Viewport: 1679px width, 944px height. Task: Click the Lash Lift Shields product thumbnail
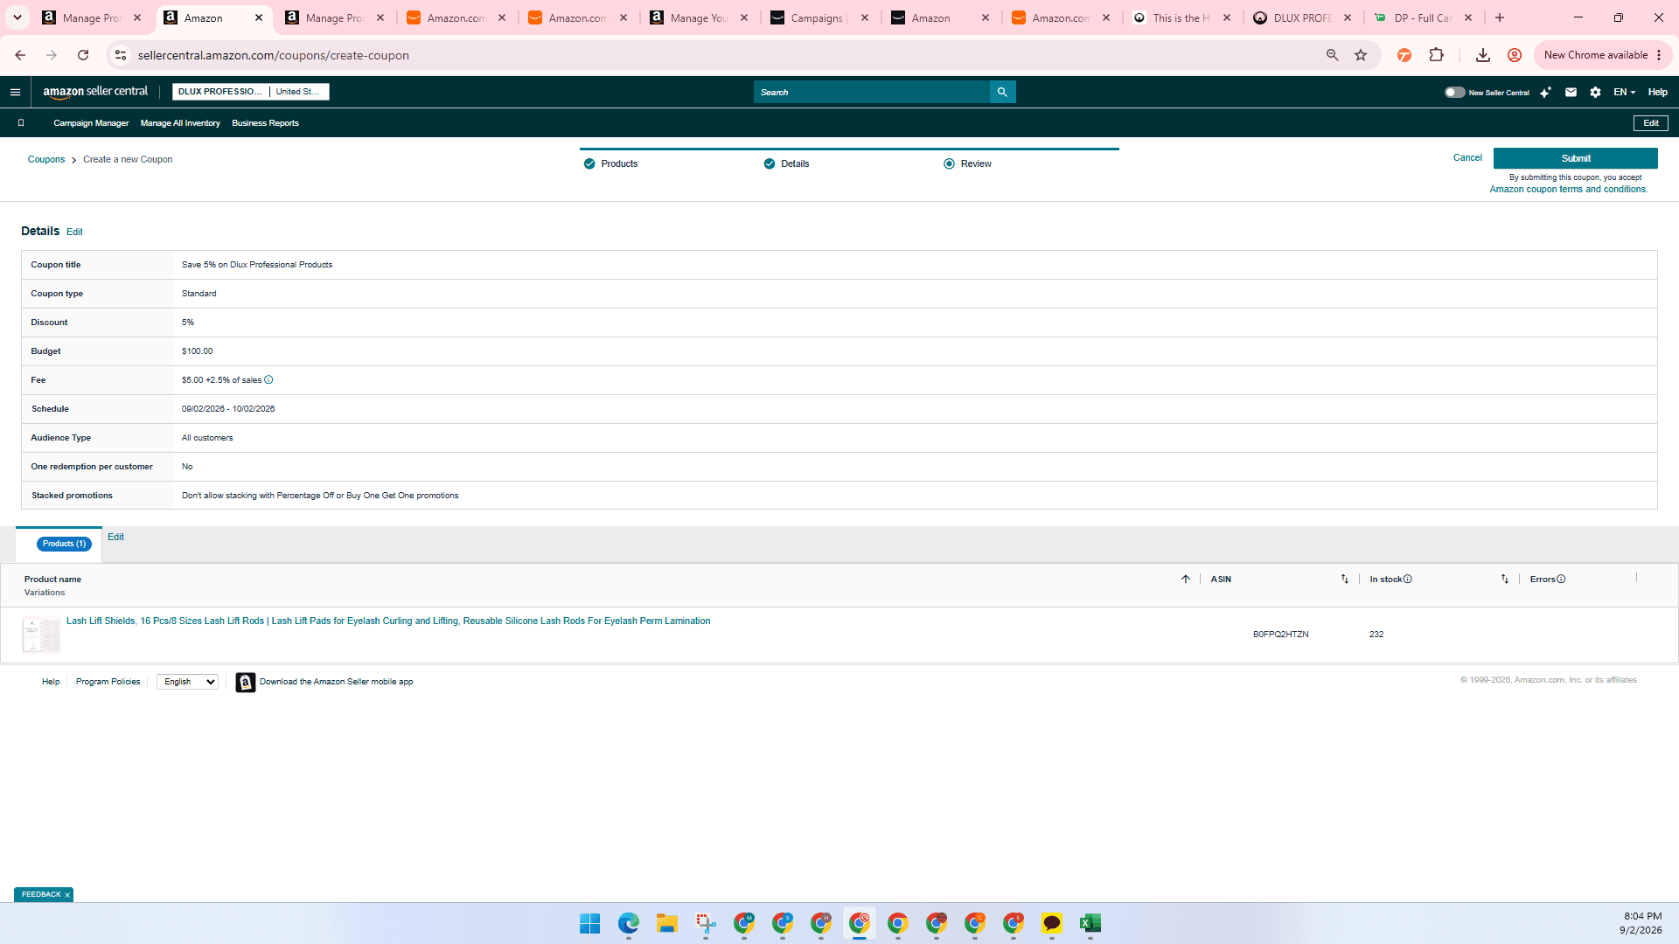(x=41, y=635)
